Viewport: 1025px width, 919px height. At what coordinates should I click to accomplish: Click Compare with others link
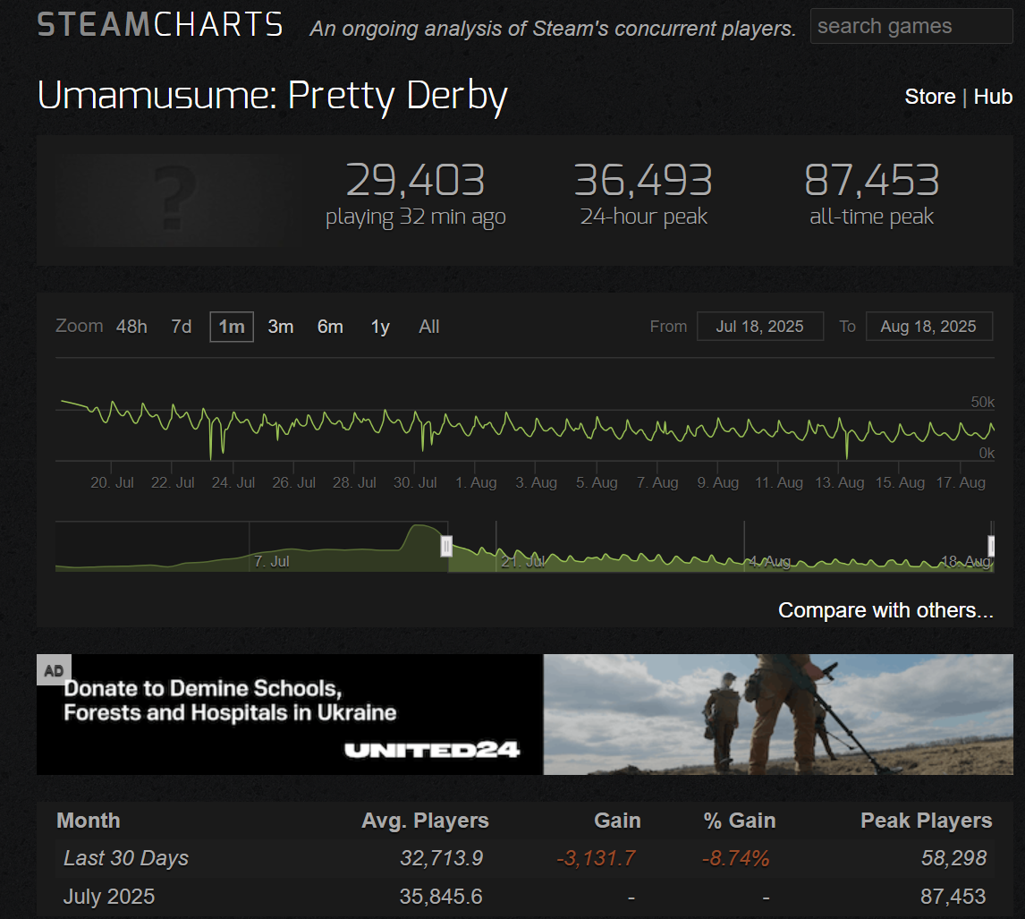click(x=885, y=610)
